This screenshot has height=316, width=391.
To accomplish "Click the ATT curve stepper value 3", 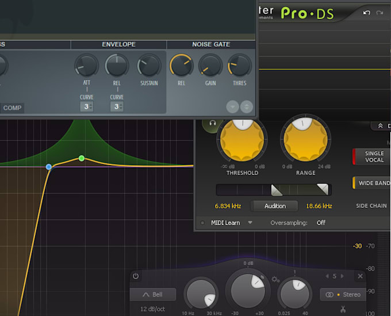I will (x=86, y=106).
